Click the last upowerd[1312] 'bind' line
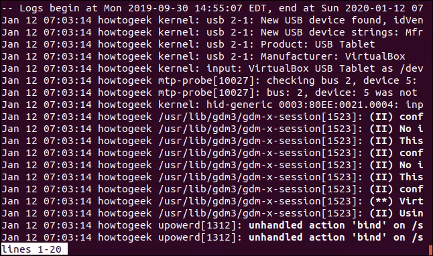Screen dimensions: 433x256 pyautogui.click(x=212, y=237)
